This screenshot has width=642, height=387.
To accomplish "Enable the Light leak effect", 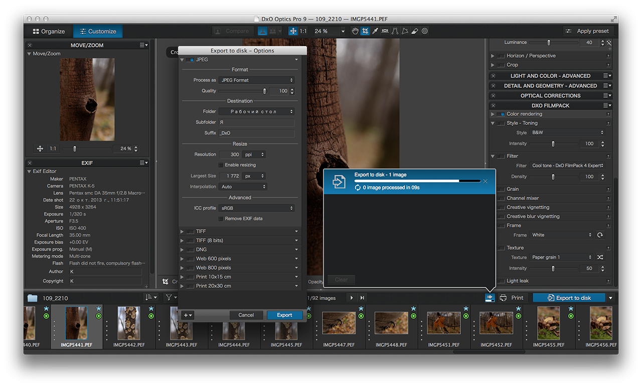I will 501,281.
